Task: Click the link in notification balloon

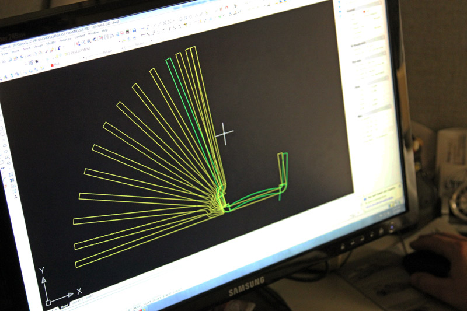Action: coord(379,202)
